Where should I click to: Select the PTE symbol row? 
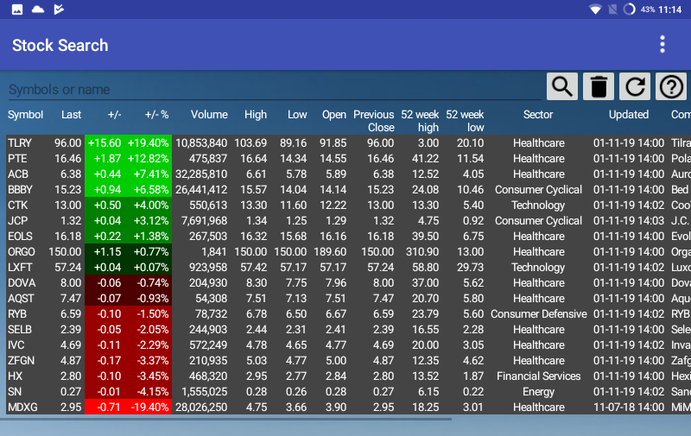coord(348,159)
